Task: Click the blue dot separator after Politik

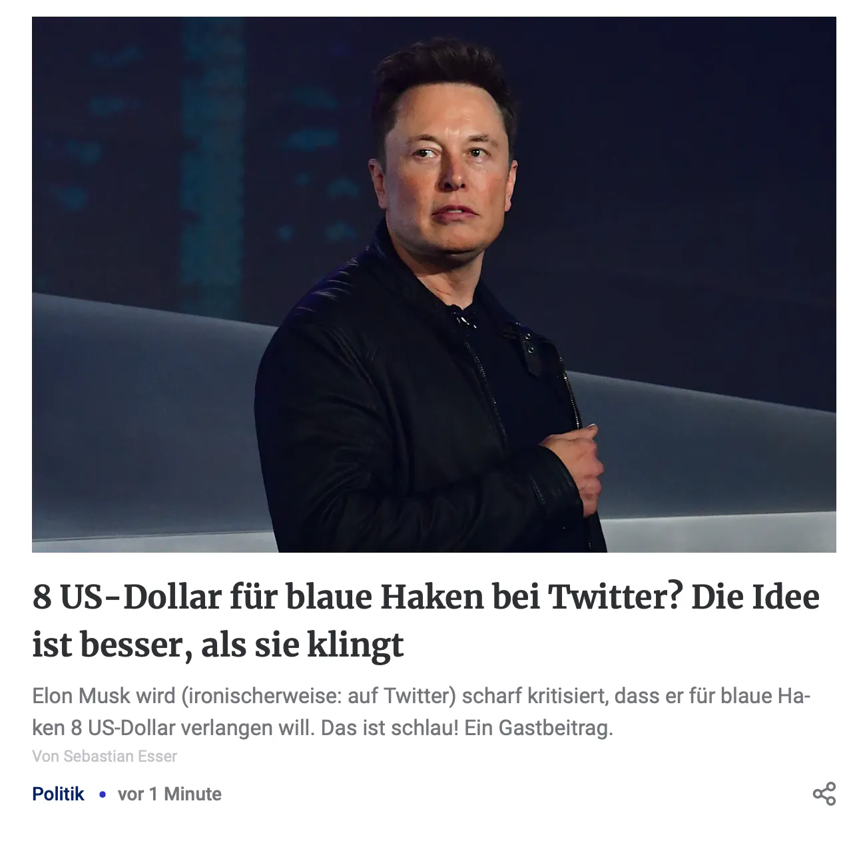Action: point(102,794)
